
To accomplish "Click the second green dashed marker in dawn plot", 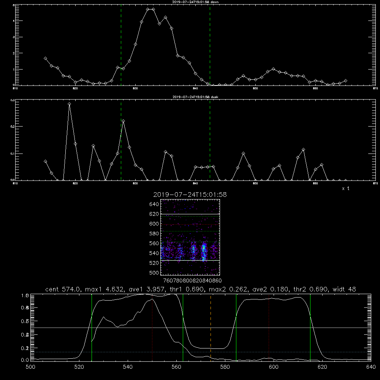I will click(210, 45).
